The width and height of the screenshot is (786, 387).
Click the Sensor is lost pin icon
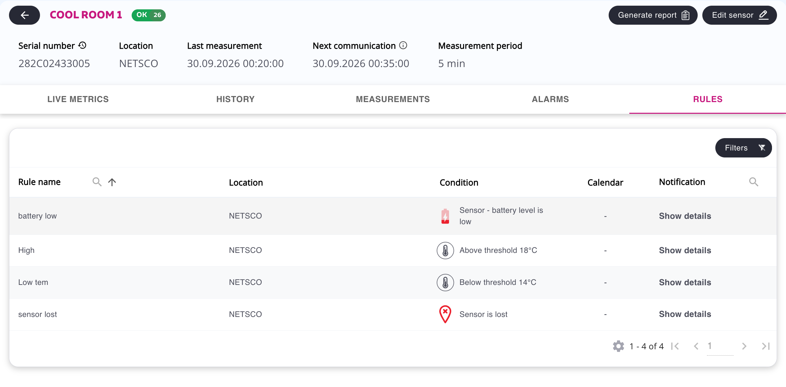click(445, 314)
